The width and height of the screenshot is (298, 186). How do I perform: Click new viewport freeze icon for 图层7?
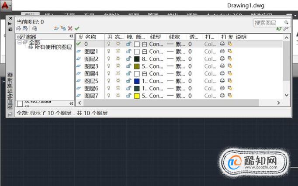click(230, 95)
